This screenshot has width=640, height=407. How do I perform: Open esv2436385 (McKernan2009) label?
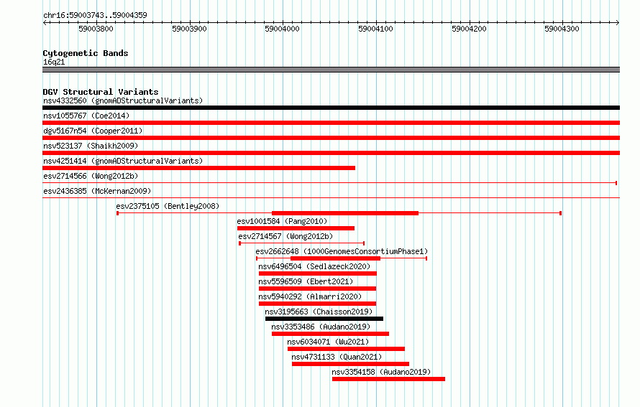click(97, 191)
